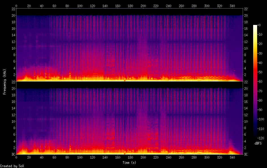
Task: Click the 12 kHz tick left of upper channel
Action: pyautogui.click(x=13, y=42)
